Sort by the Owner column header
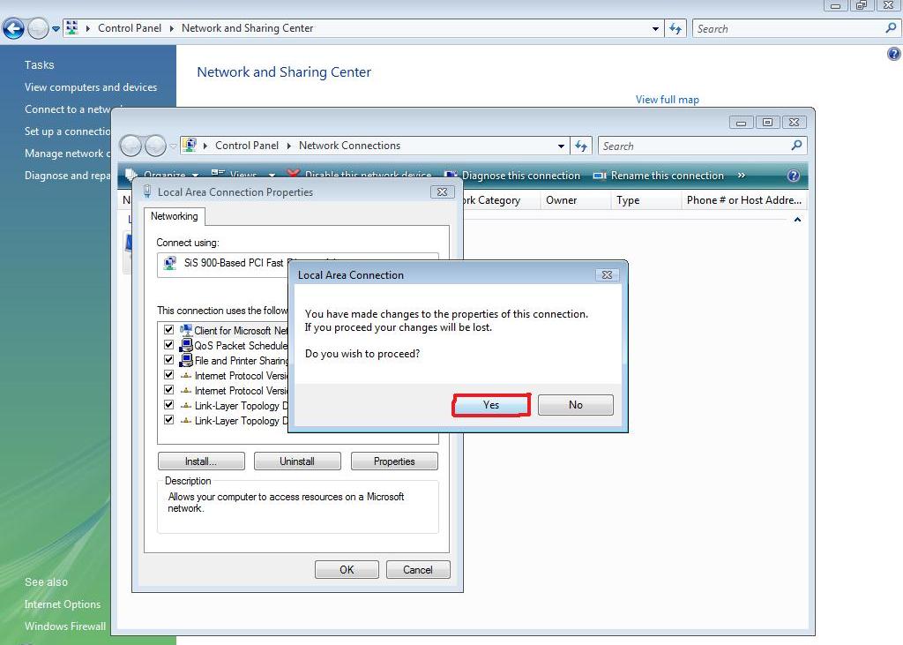This screenshot has width=903, height=645. 574,200
